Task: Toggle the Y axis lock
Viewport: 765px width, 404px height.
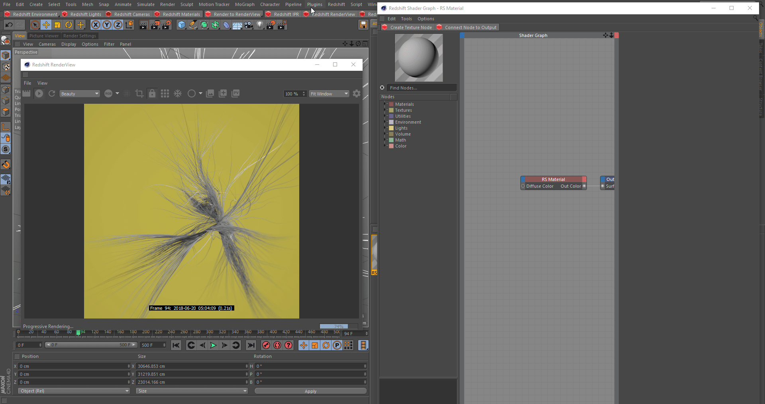Action: point(107,25)
